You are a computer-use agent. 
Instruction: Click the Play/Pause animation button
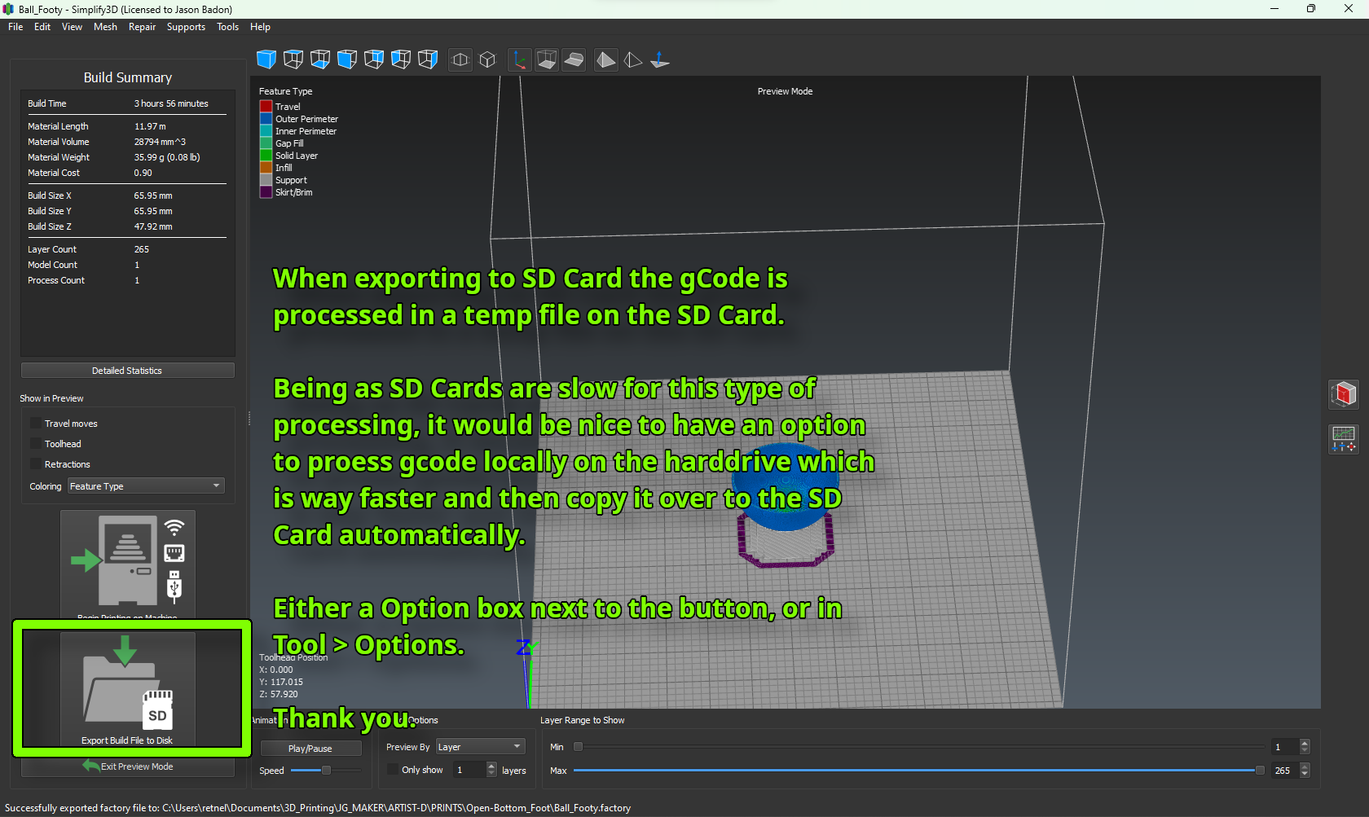310,749
